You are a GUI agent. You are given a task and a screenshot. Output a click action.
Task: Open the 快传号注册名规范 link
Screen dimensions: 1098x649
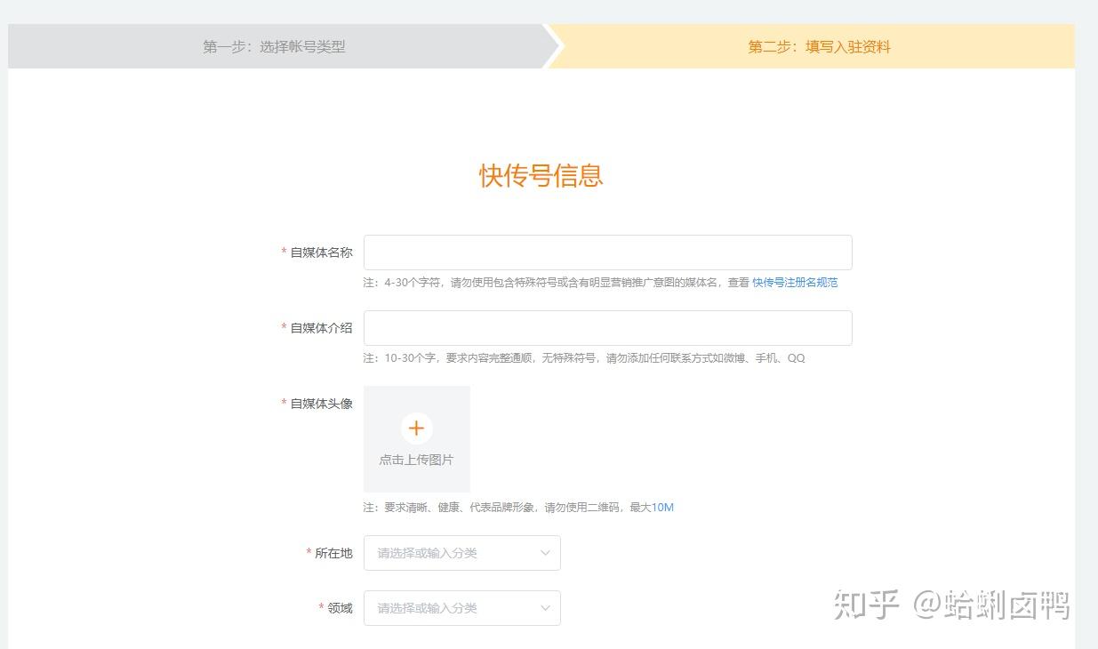pos(795,283)
